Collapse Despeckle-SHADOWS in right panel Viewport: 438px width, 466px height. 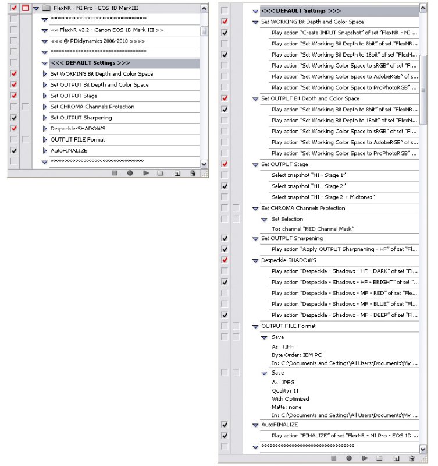255,260
